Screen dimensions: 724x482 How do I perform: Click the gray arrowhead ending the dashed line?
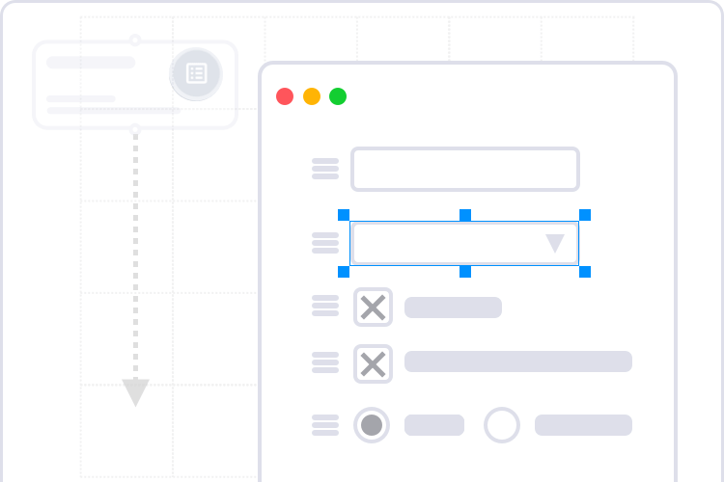coord(135,391)
